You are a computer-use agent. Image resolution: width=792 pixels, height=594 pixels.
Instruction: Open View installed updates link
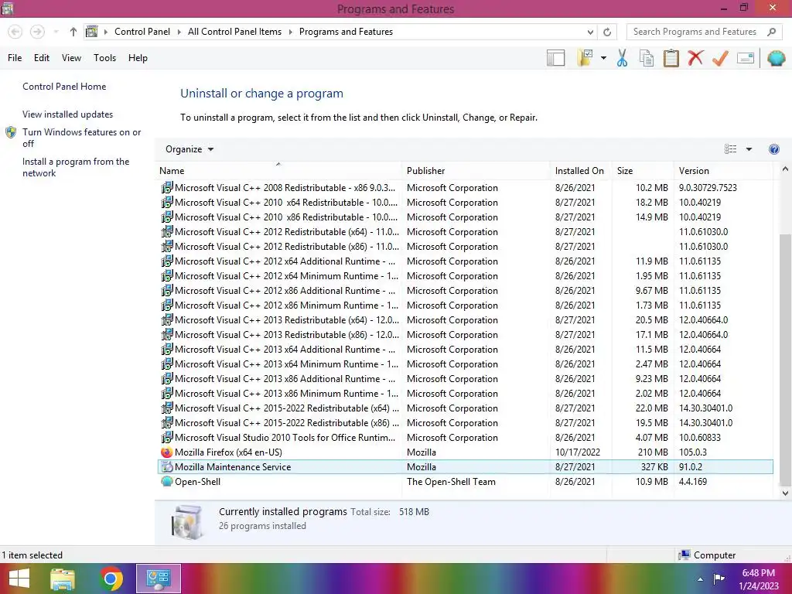[x=68, y=114]
